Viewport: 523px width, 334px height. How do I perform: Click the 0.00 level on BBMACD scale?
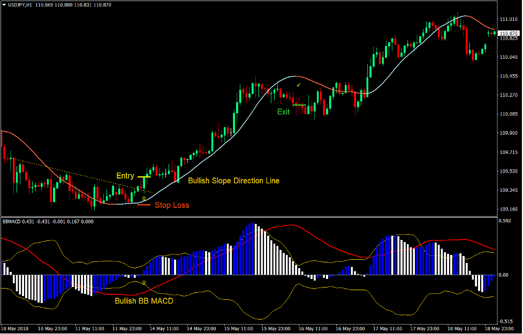(x=504, y=275)
